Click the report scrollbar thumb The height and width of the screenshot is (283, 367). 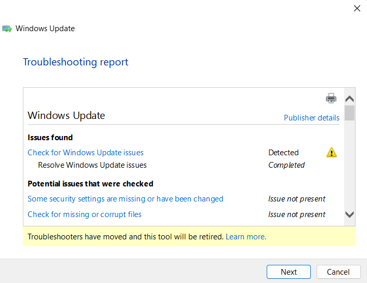pyautogui.click(x=349, y=113)
